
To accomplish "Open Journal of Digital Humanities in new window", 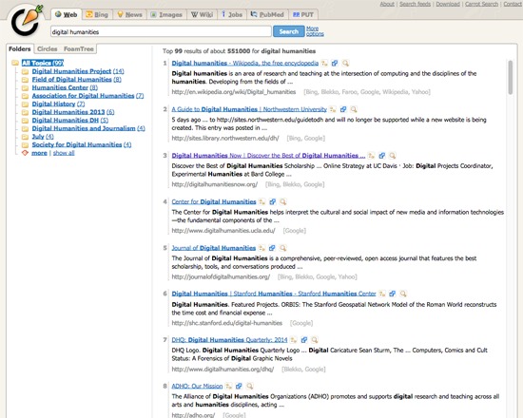I will coord(272,248).
